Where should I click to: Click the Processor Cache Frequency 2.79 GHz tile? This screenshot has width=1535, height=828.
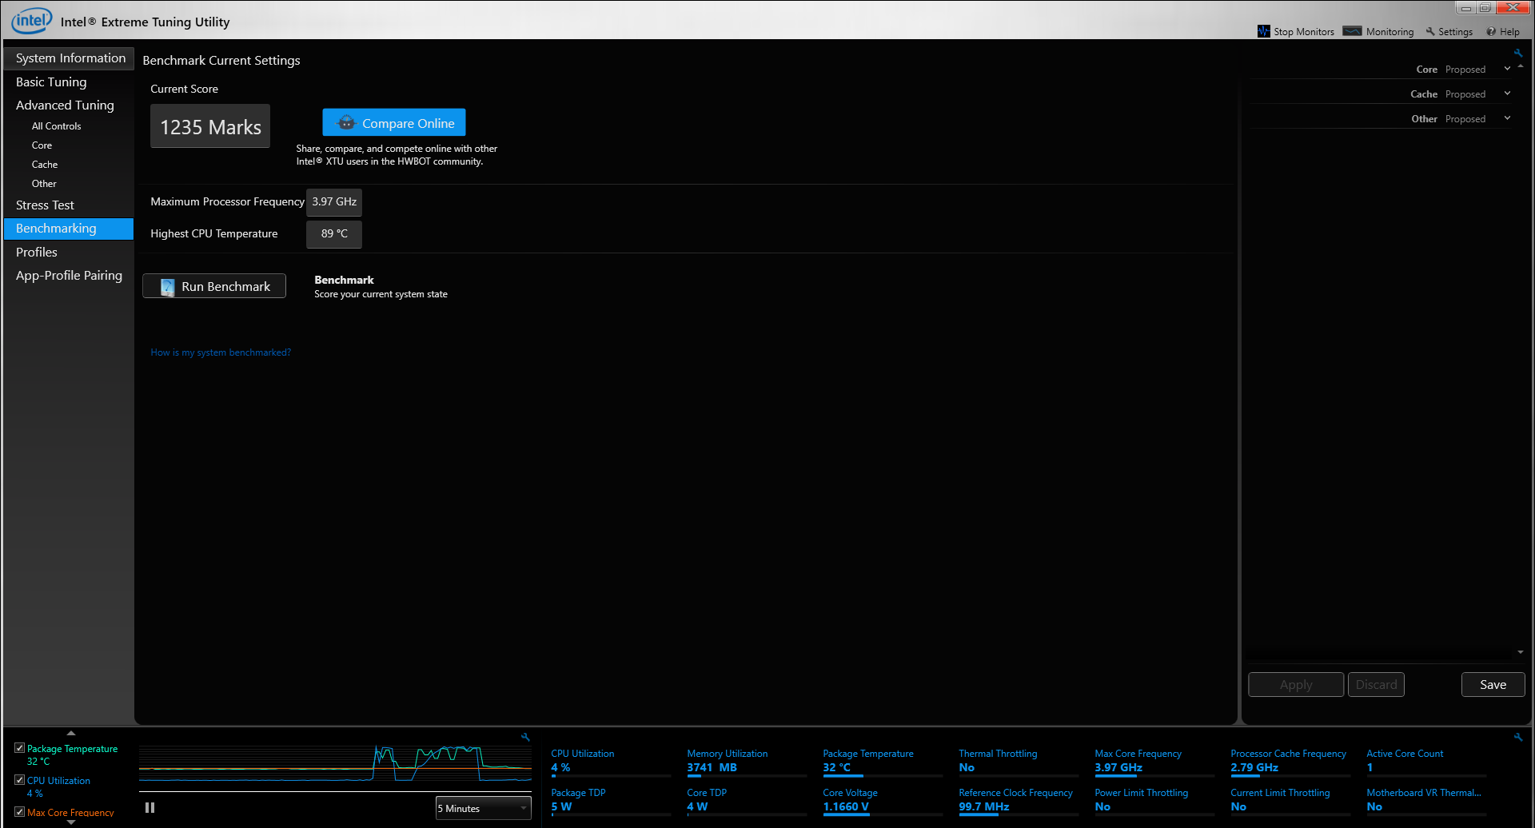pyautogui.click(x=1290, y=763)
